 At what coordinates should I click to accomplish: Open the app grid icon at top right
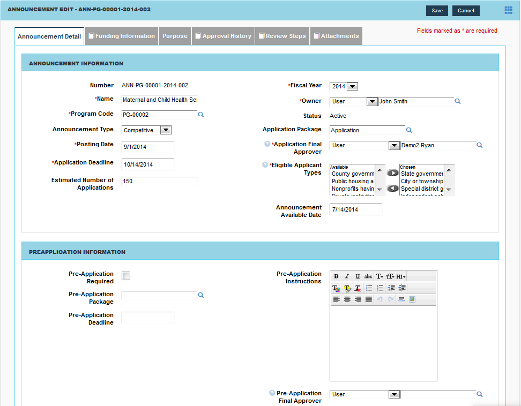click(x=508, y=10)
